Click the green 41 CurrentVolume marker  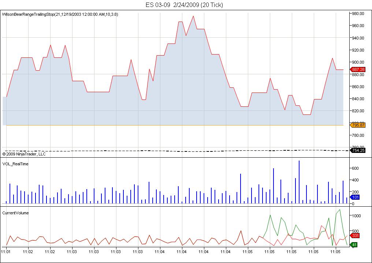click(x=354, y=244)
